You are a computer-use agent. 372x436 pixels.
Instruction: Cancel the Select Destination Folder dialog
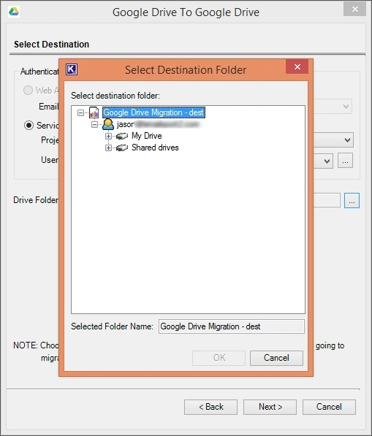pos(276,358)
